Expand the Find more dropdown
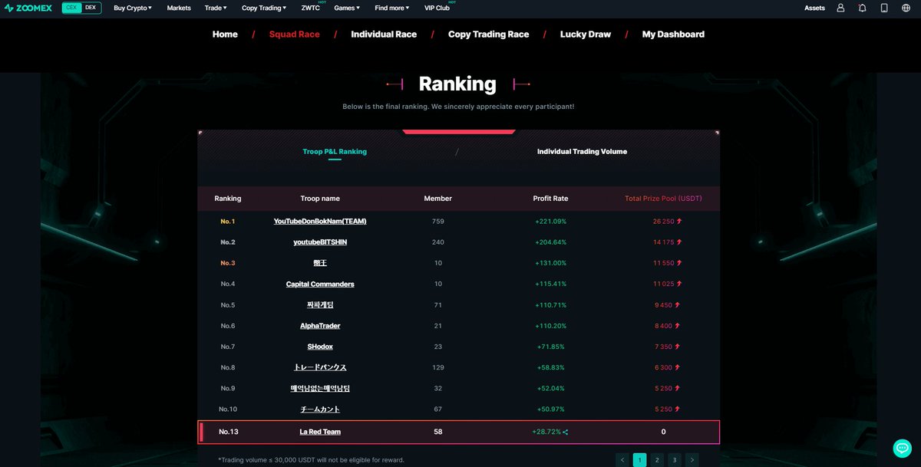The width and height of the screenshot is (921, 467). (392, 8)
